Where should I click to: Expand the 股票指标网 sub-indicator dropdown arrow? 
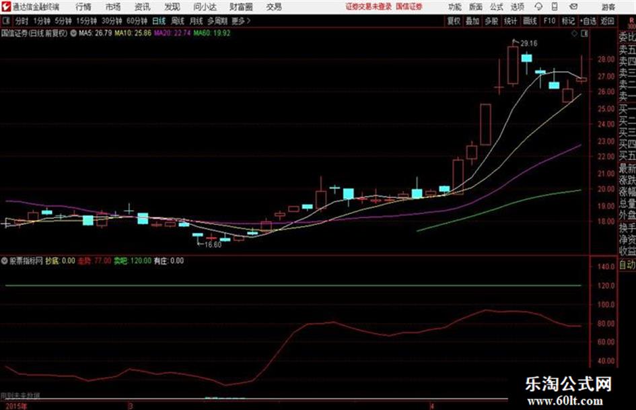(x=5, y=261)
